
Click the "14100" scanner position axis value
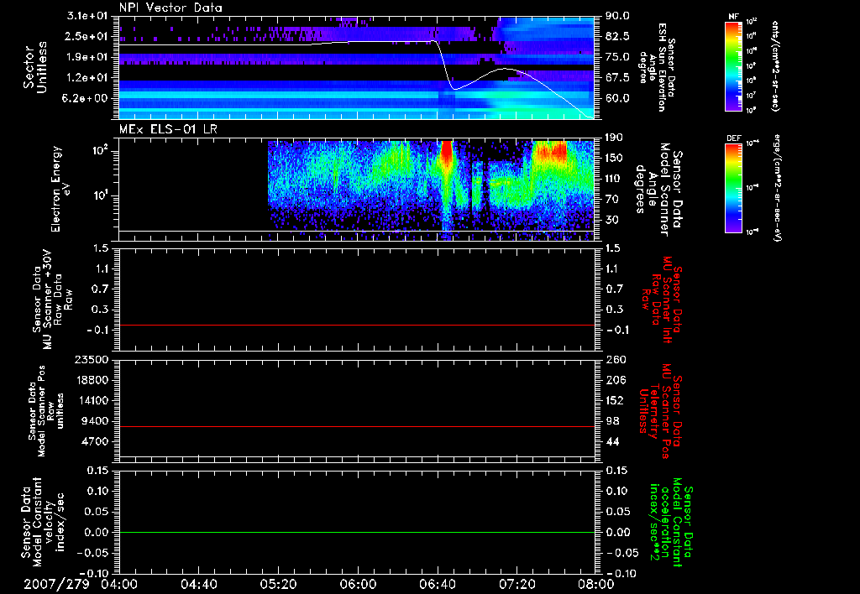point(93,400)
